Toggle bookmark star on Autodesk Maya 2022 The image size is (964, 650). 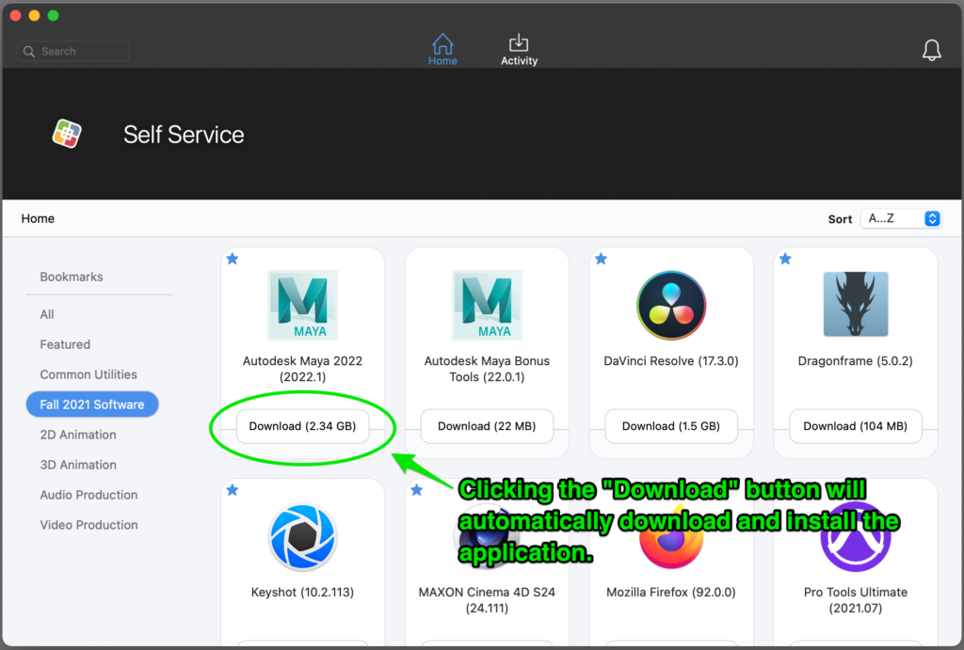(233, 259)
